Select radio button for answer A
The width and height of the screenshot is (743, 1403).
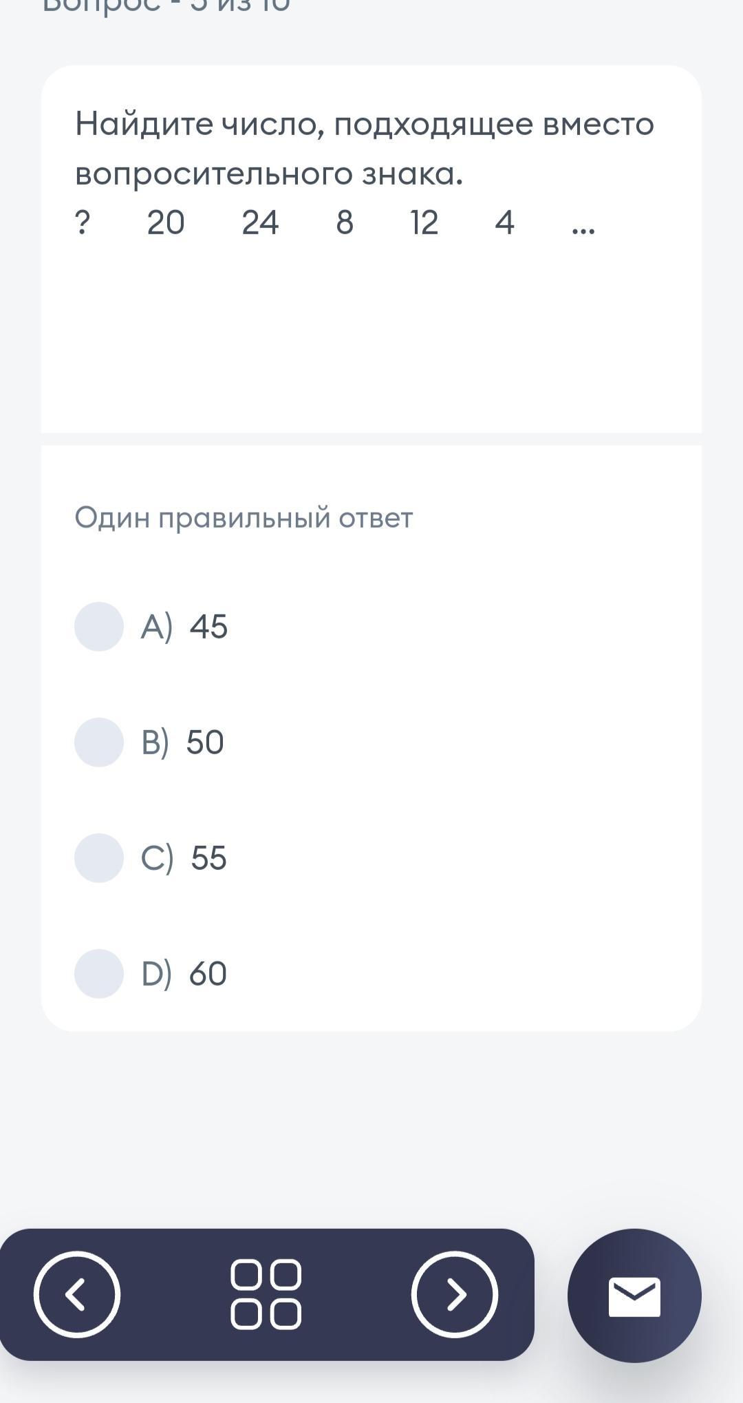99,626
